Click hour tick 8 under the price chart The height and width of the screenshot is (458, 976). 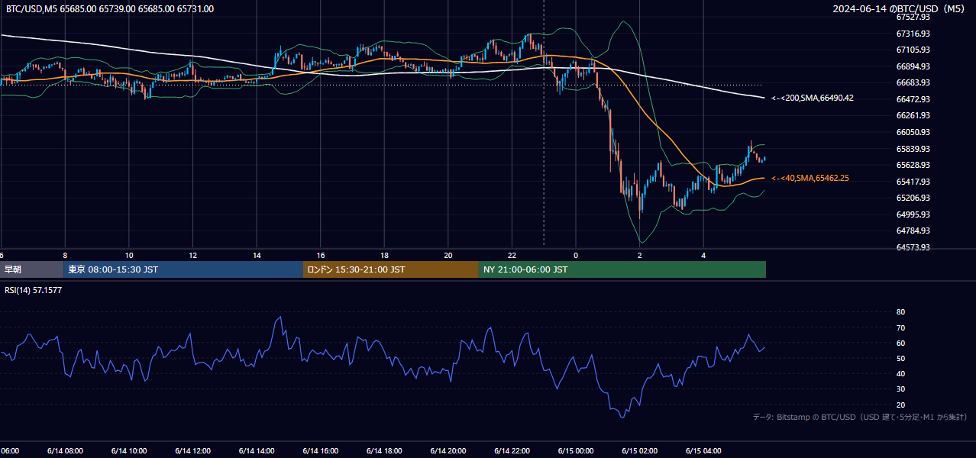tap(65, 255)
